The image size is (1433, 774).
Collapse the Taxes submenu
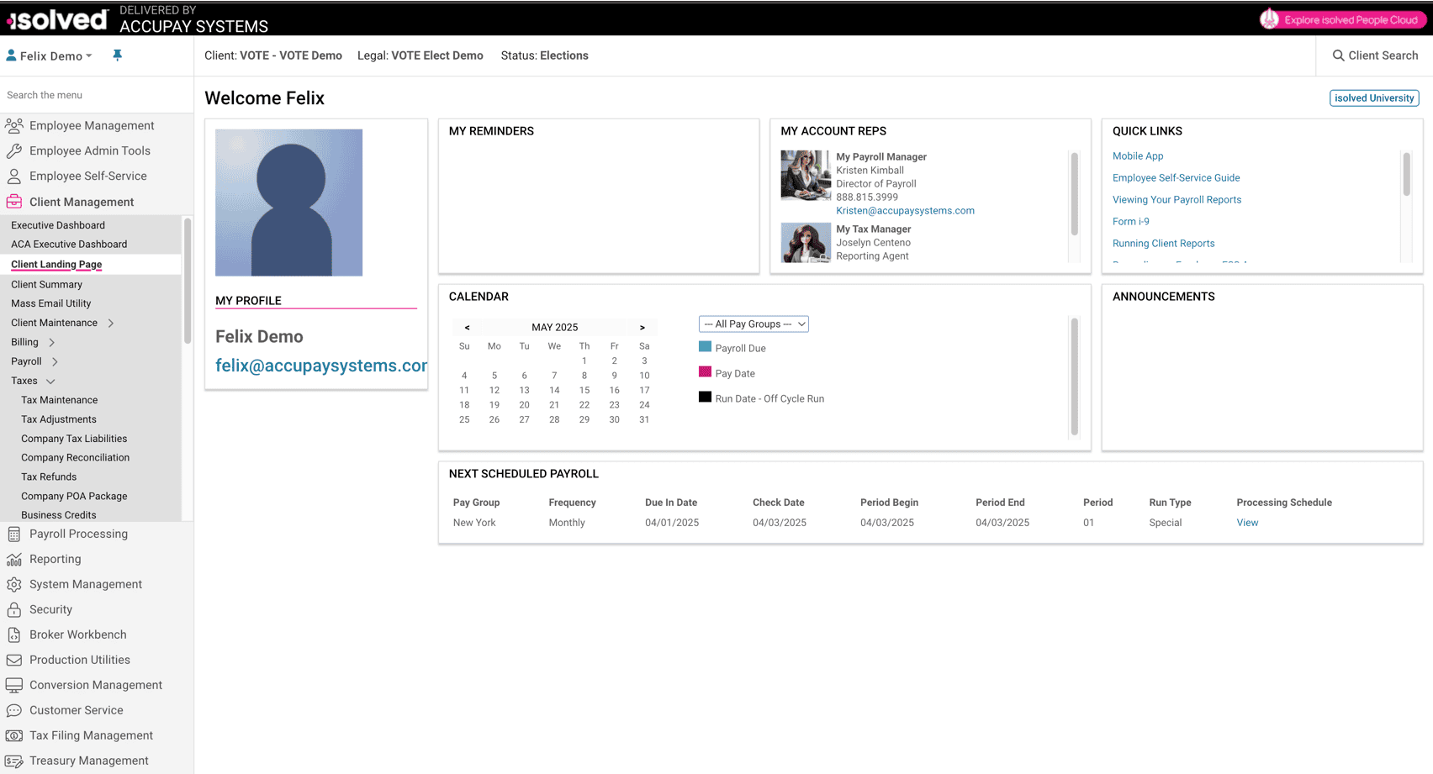[x=50, y=382]
